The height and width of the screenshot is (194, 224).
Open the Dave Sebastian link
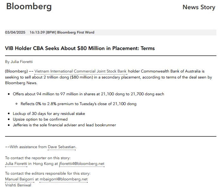(62, 147)
